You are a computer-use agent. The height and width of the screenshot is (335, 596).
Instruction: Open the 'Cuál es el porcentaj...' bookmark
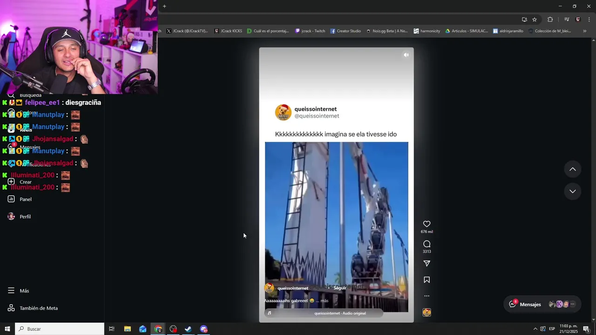tap(268, 31)
